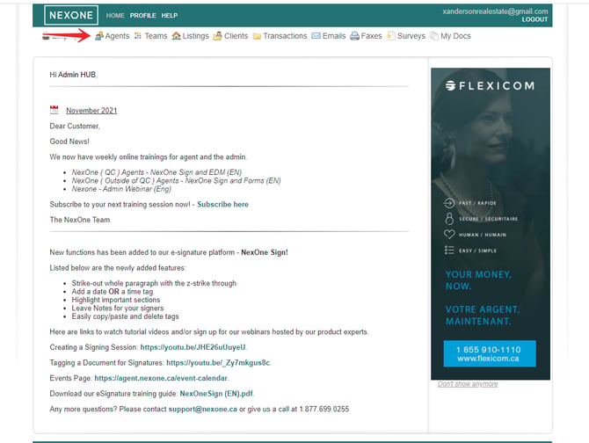The height and width of the screenshot is (443, 589).
Task: Click the Don't show anymore link
Action: pyautogui.click(x=468, y=384)
